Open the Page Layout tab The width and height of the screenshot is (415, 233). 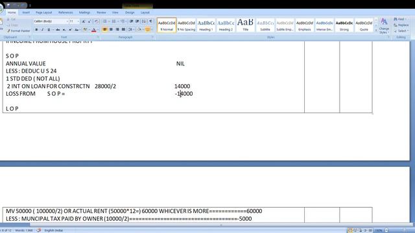pyautogui.click(x=43, y=12)
